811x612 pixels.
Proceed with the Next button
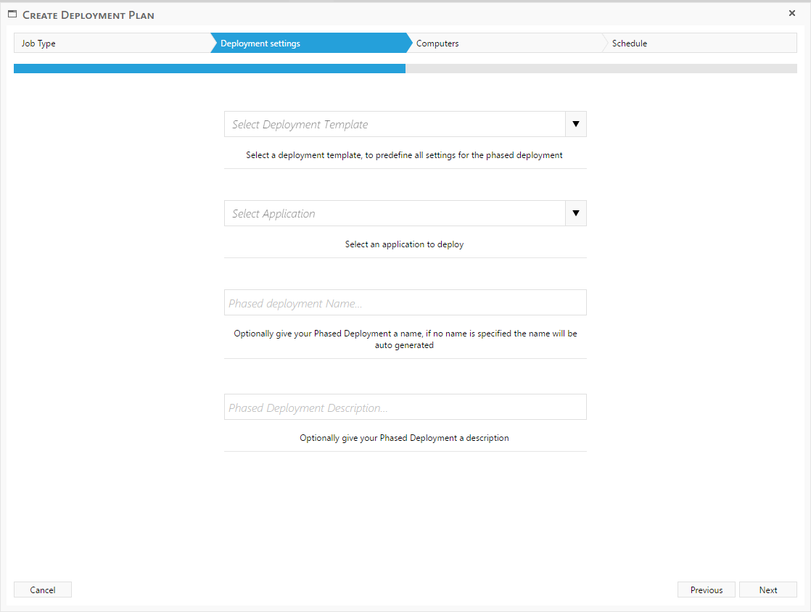coord(767,590)
